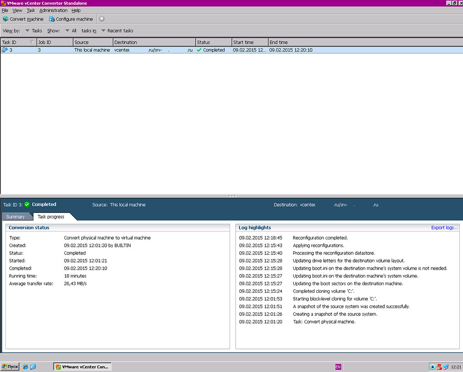Click average transfer rate '26,43 MB/s' value
Image resolution: width=463 pixels, height=372 pixels.
coord(76,283)
